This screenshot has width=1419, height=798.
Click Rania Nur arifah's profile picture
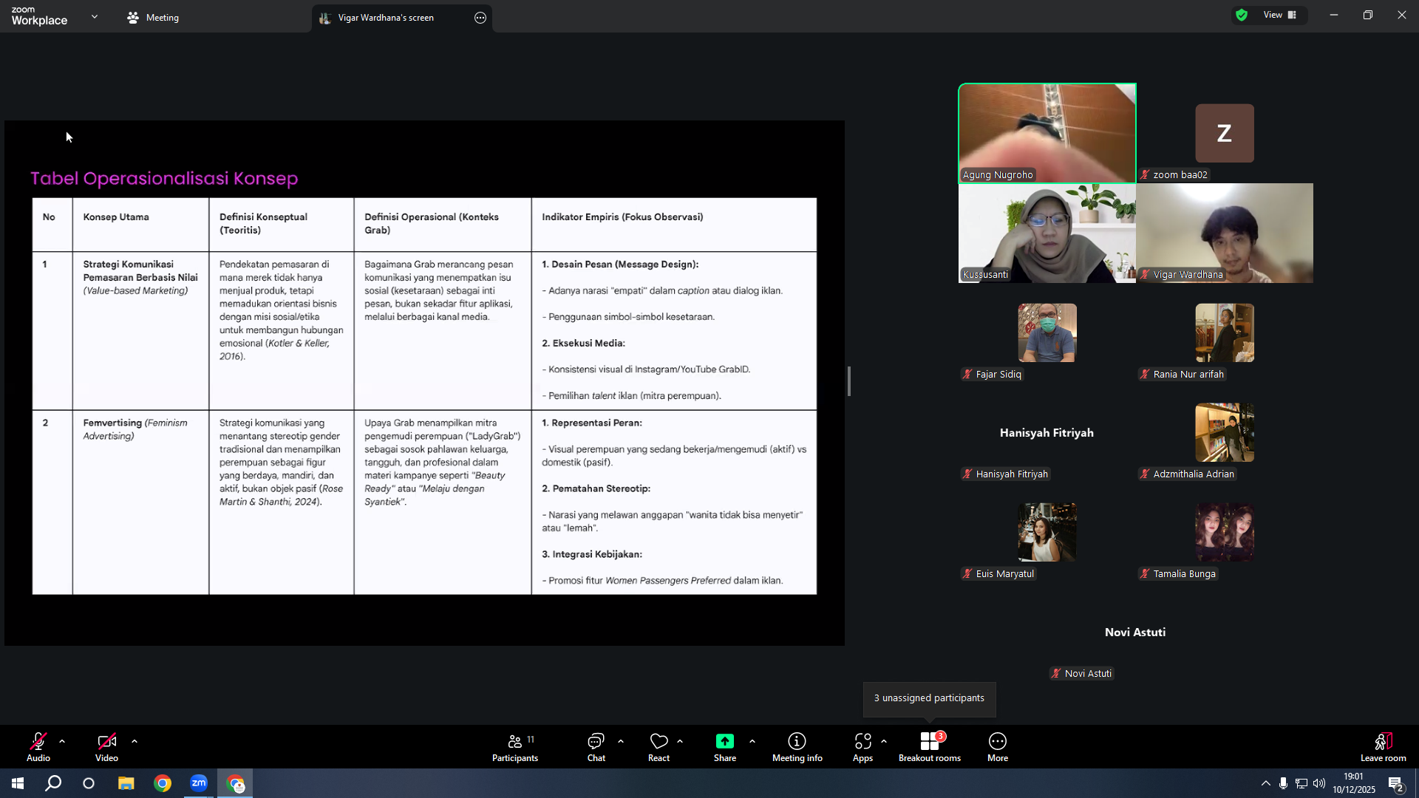(1225, 332)
